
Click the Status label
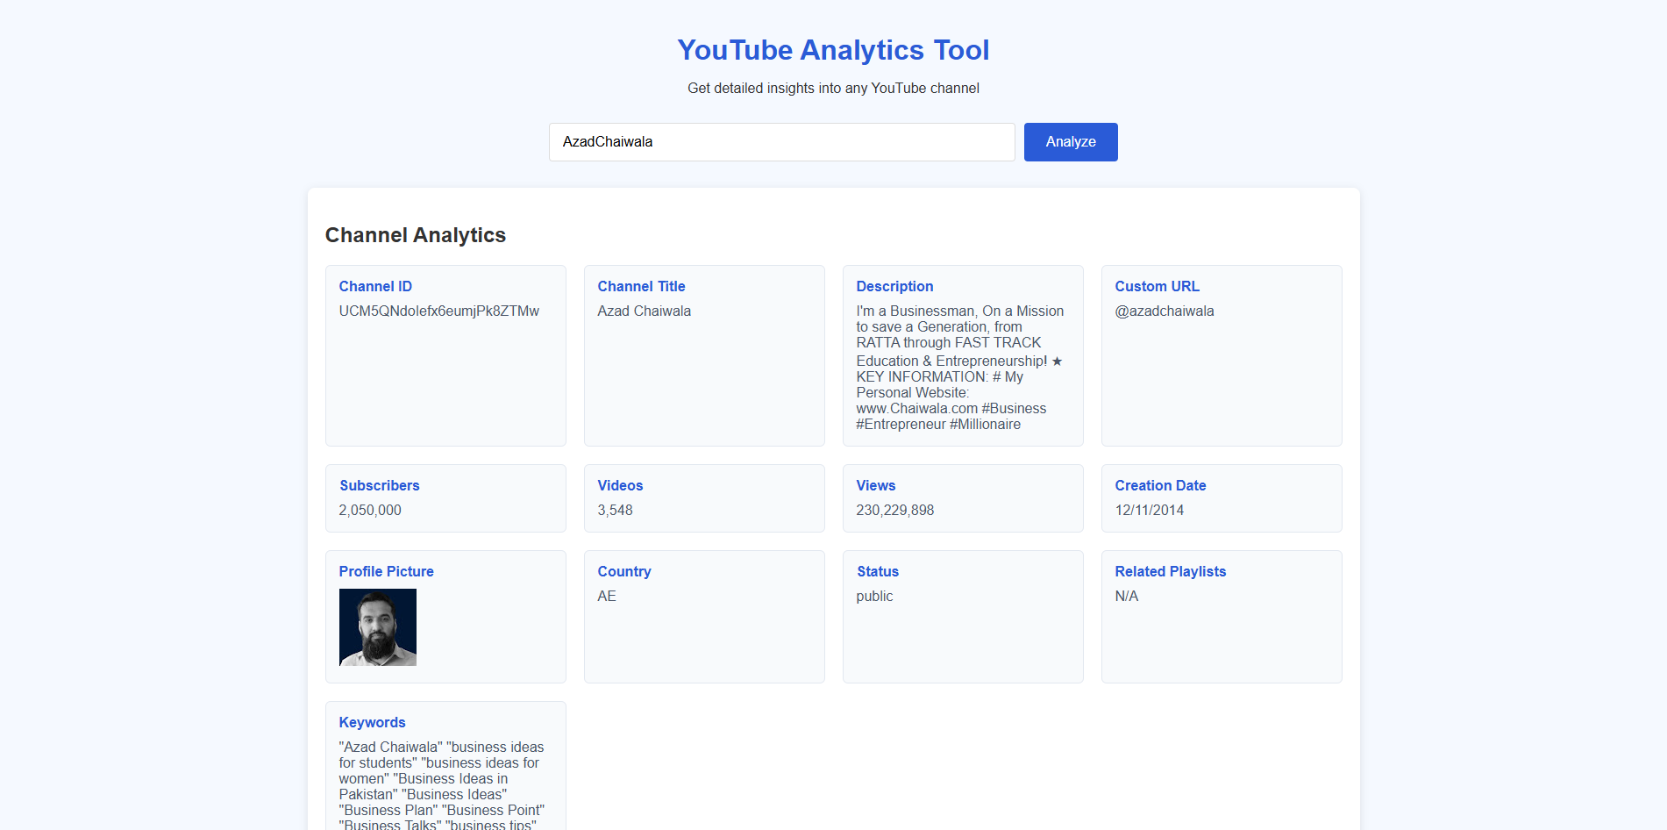point(878,571)
